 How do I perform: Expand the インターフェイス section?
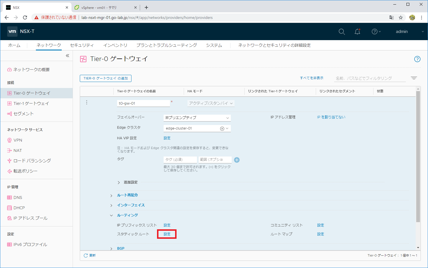pyautogui.click(x=111, y=206)
